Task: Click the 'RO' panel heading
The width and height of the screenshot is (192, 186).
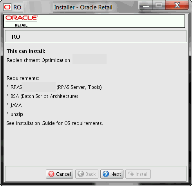Action: 16,37
